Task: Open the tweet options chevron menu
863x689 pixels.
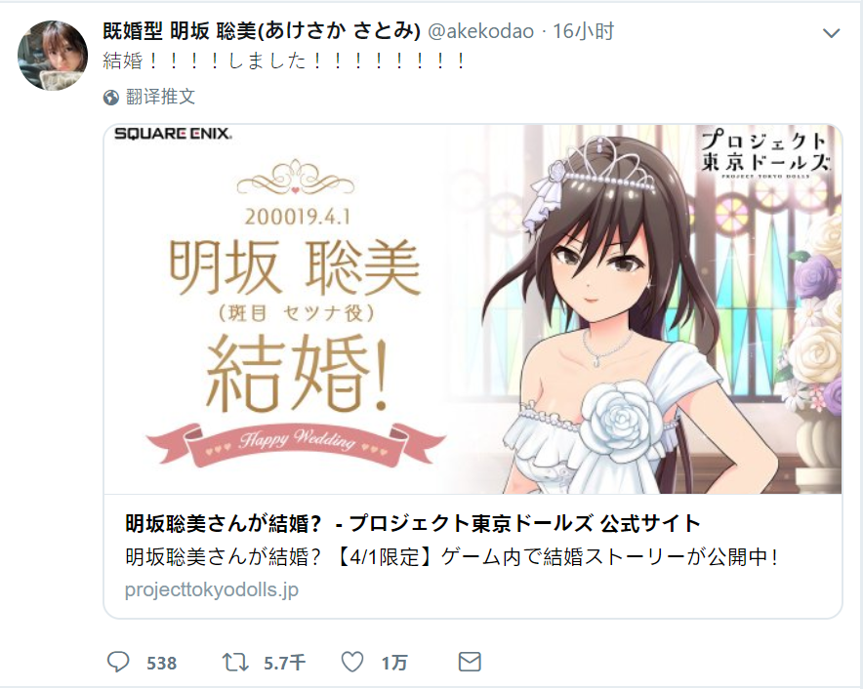Action: coord(831,33)
